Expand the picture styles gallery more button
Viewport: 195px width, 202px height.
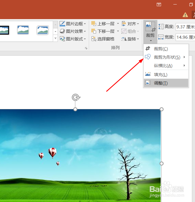point(55,38)
